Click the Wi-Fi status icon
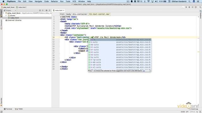 (x=148, y=1)
